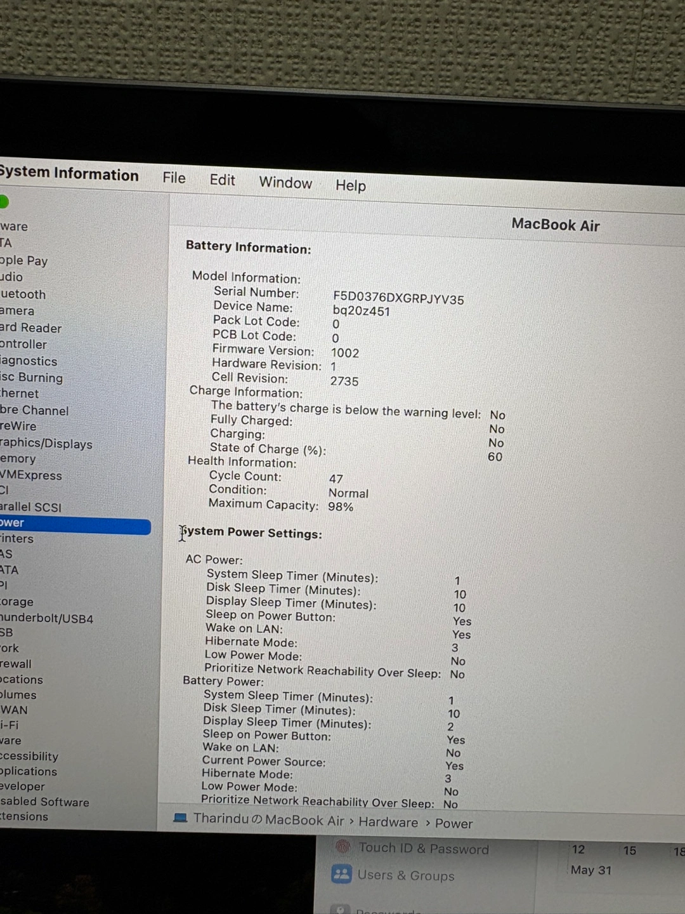
Task: Click Power in the path bar
Action: pos(454,823)
